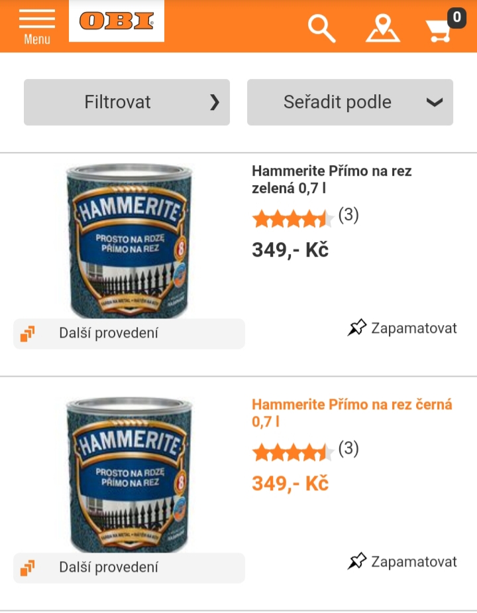The height and width of the screenshot is (613, 477).
Task: Click the star rating of the black paint
Action: [293, 452]
